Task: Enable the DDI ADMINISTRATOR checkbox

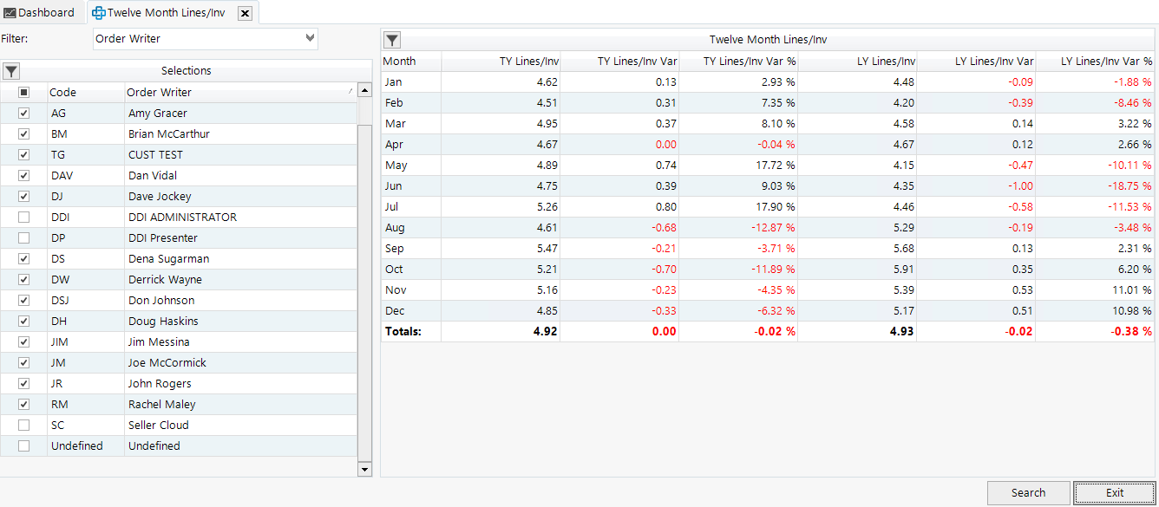Action: click(x=24, y=217)
